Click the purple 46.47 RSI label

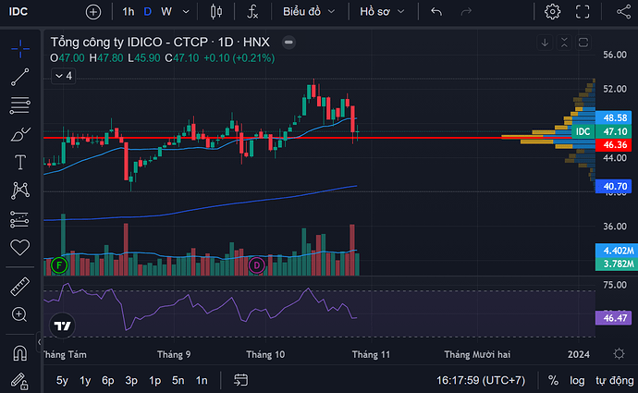point(615,317)
